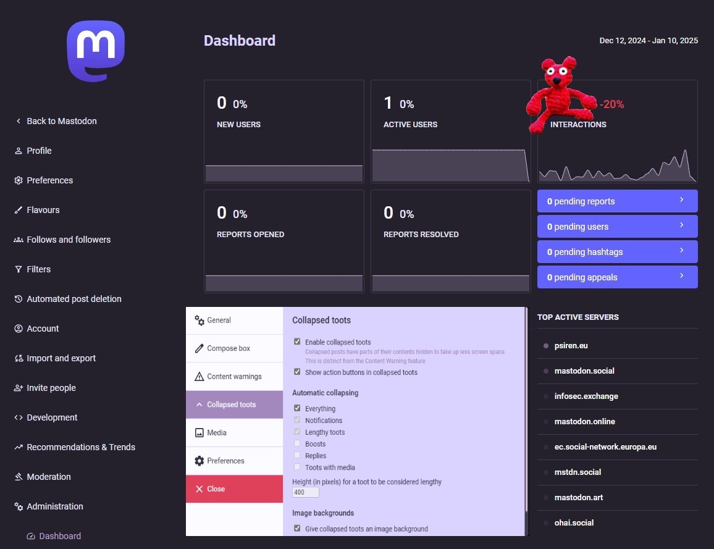The height and width of the screenshot is (549, 714).
Task: Click the Active Users stat card
Action: [451, 132]
